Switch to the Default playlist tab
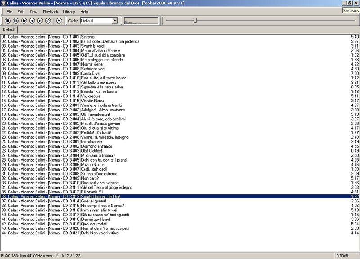Screen dimensions: 360x259 (x=9, y=30)
